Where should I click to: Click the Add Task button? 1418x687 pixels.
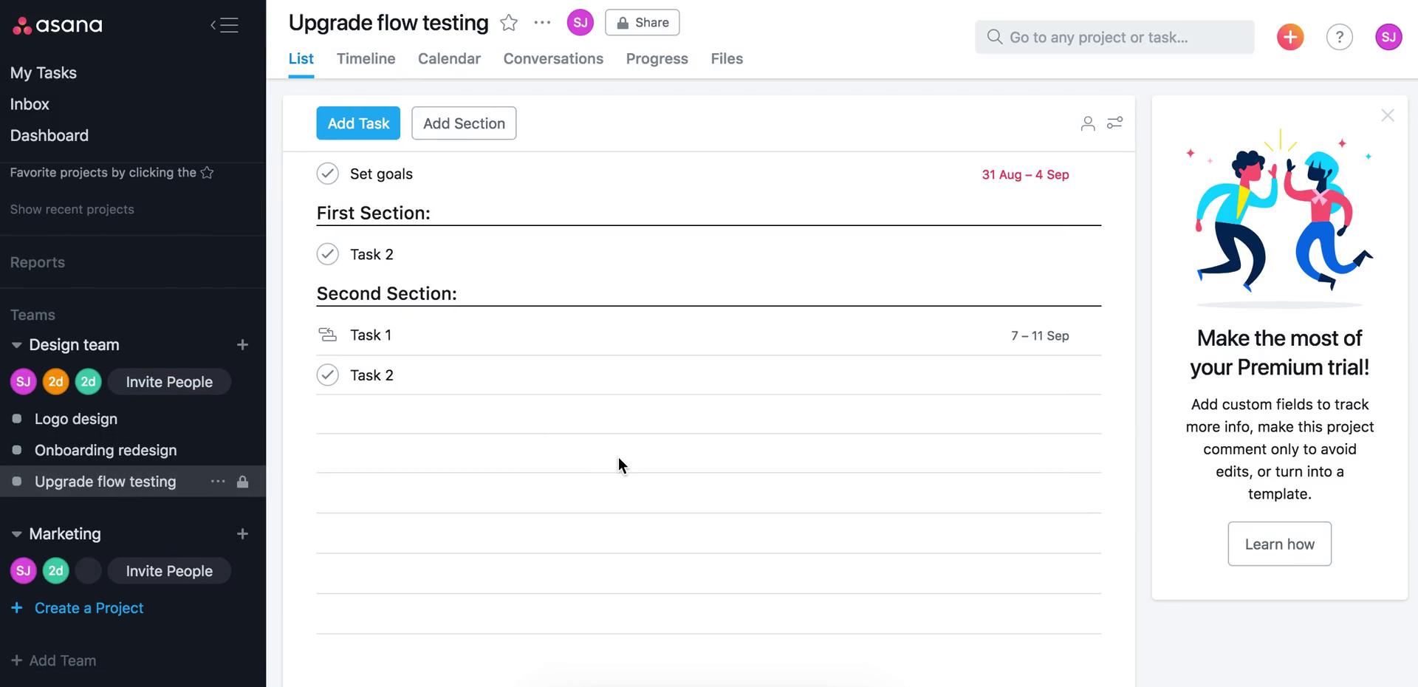click(358, 123)
